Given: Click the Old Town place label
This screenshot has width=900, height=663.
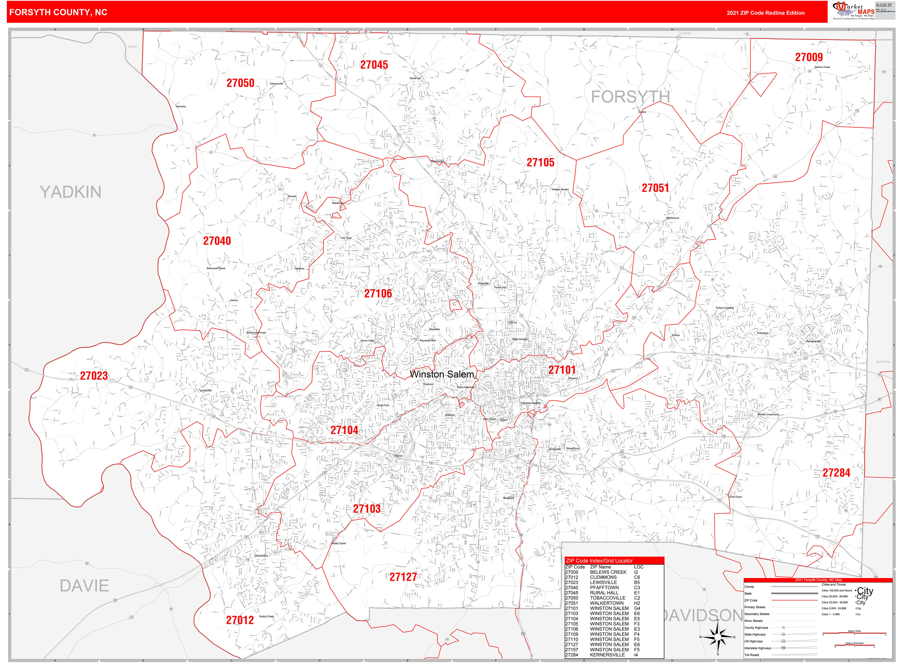Looking at the screenshot, I should click(346, 238).
